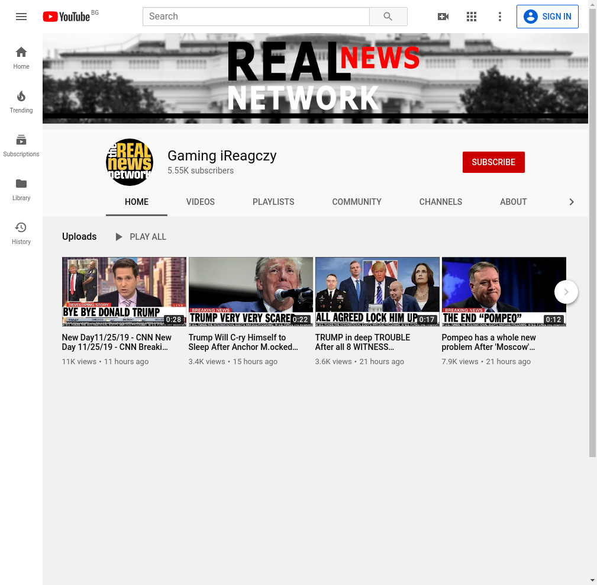Click the YouTube logo
This screenshot has height=585, width=597.
click(67, 17)
